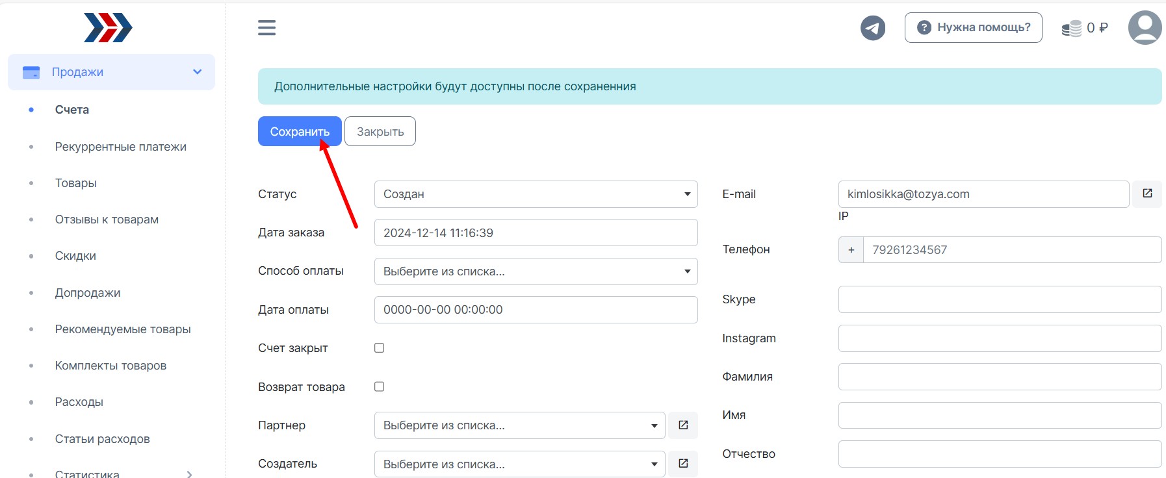Screen dimensions: 1166x478
Task: Open external link icon beside Создатель
Action: (683, 463)
